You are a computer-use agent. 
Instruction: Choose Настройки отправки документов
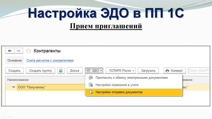[134, 92]
